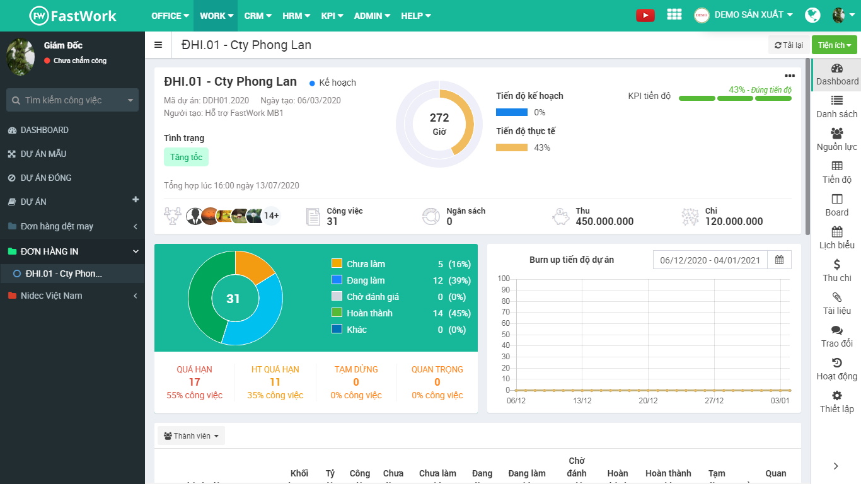Viewport: 861px width, 484px height.
Task: Open the Dashboard view icon
Action: click(837, 75)
